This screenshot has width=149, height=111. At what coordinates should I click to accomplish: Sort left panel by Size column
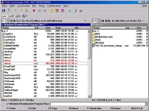point(50,28)
